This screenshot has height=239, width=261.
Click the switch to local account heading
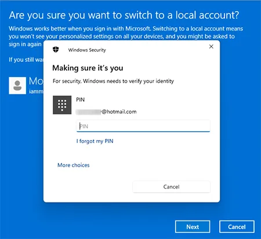click(x=124, y=15)
